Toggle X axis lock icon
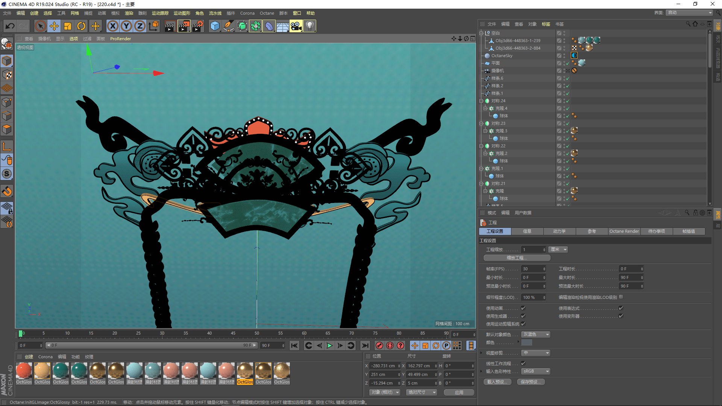 coord(112,26)
